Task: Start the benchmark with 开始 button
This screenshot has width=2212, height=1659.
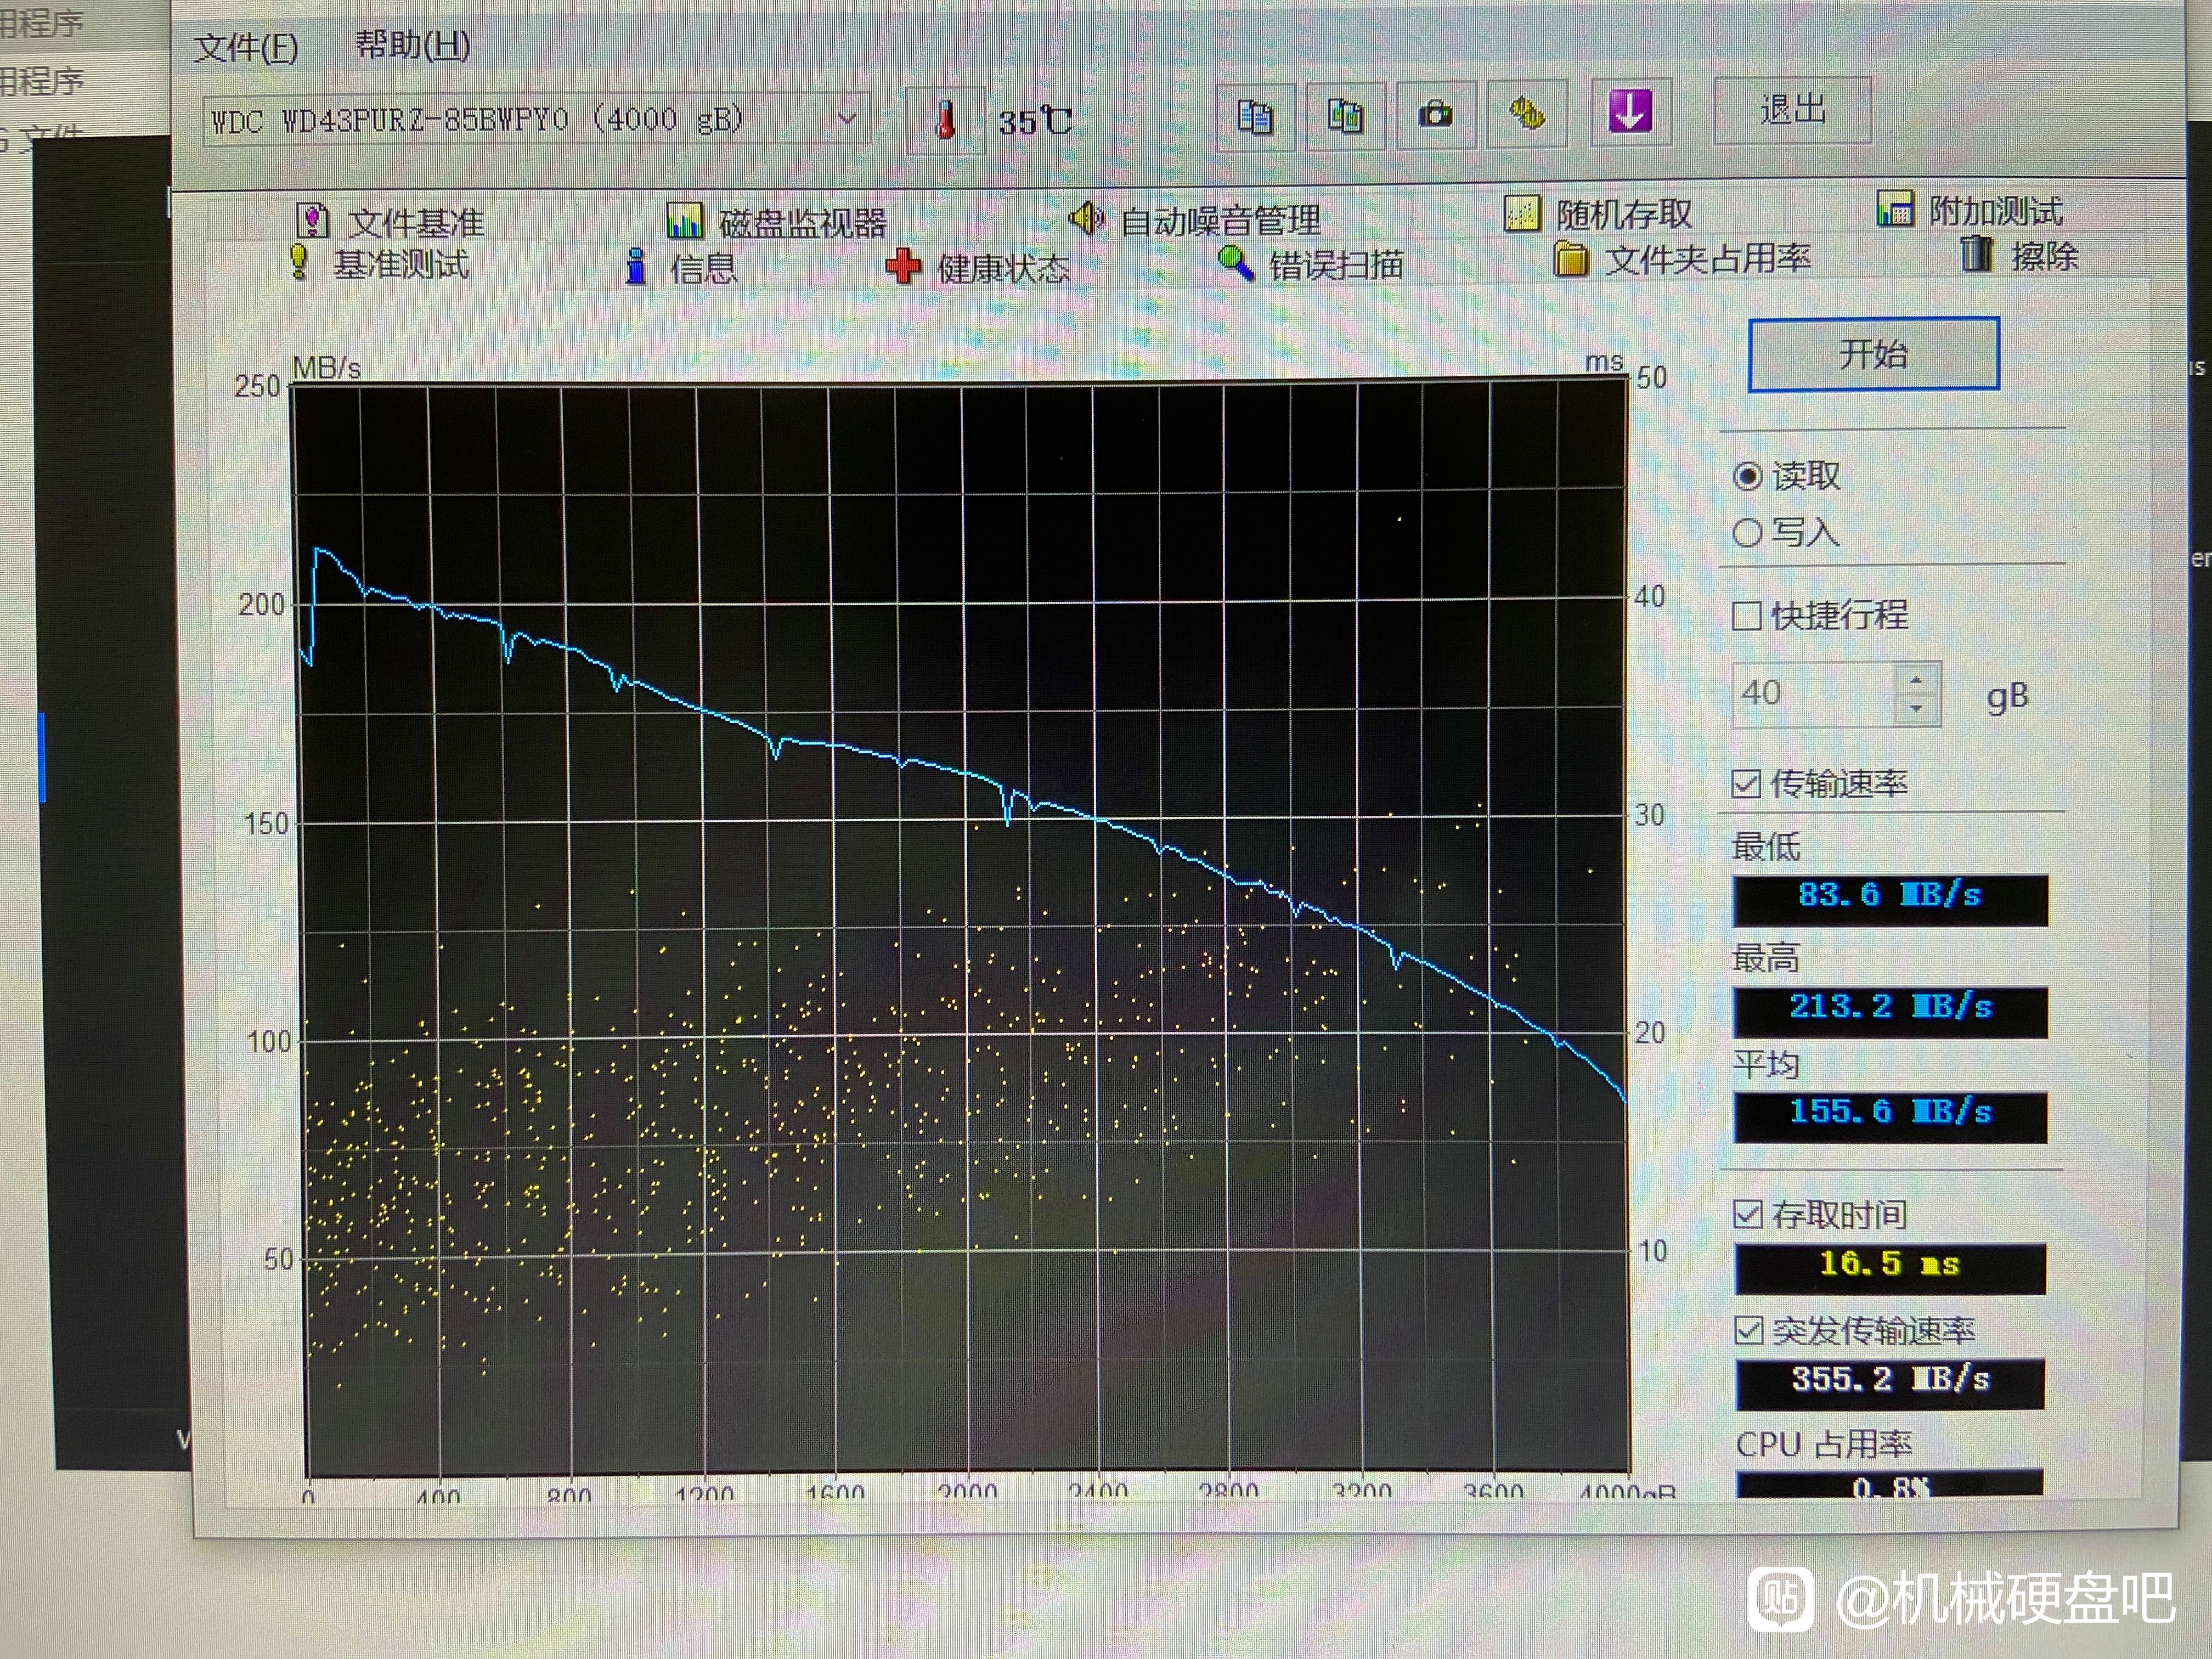Action: [1873, 354]
